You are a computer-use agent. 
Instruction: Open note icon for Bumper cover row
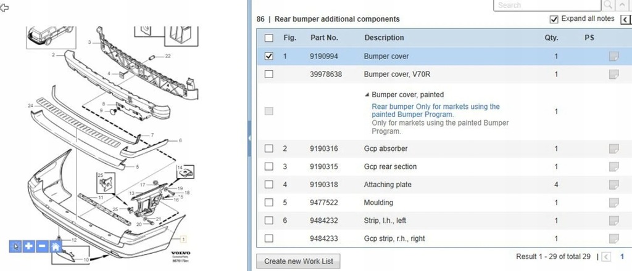613,56
